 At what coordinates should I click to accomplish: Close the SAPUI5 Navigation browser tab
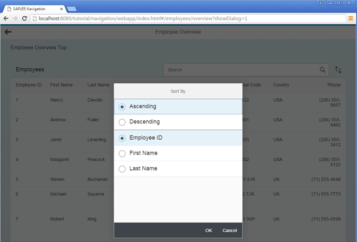(62, 9)
